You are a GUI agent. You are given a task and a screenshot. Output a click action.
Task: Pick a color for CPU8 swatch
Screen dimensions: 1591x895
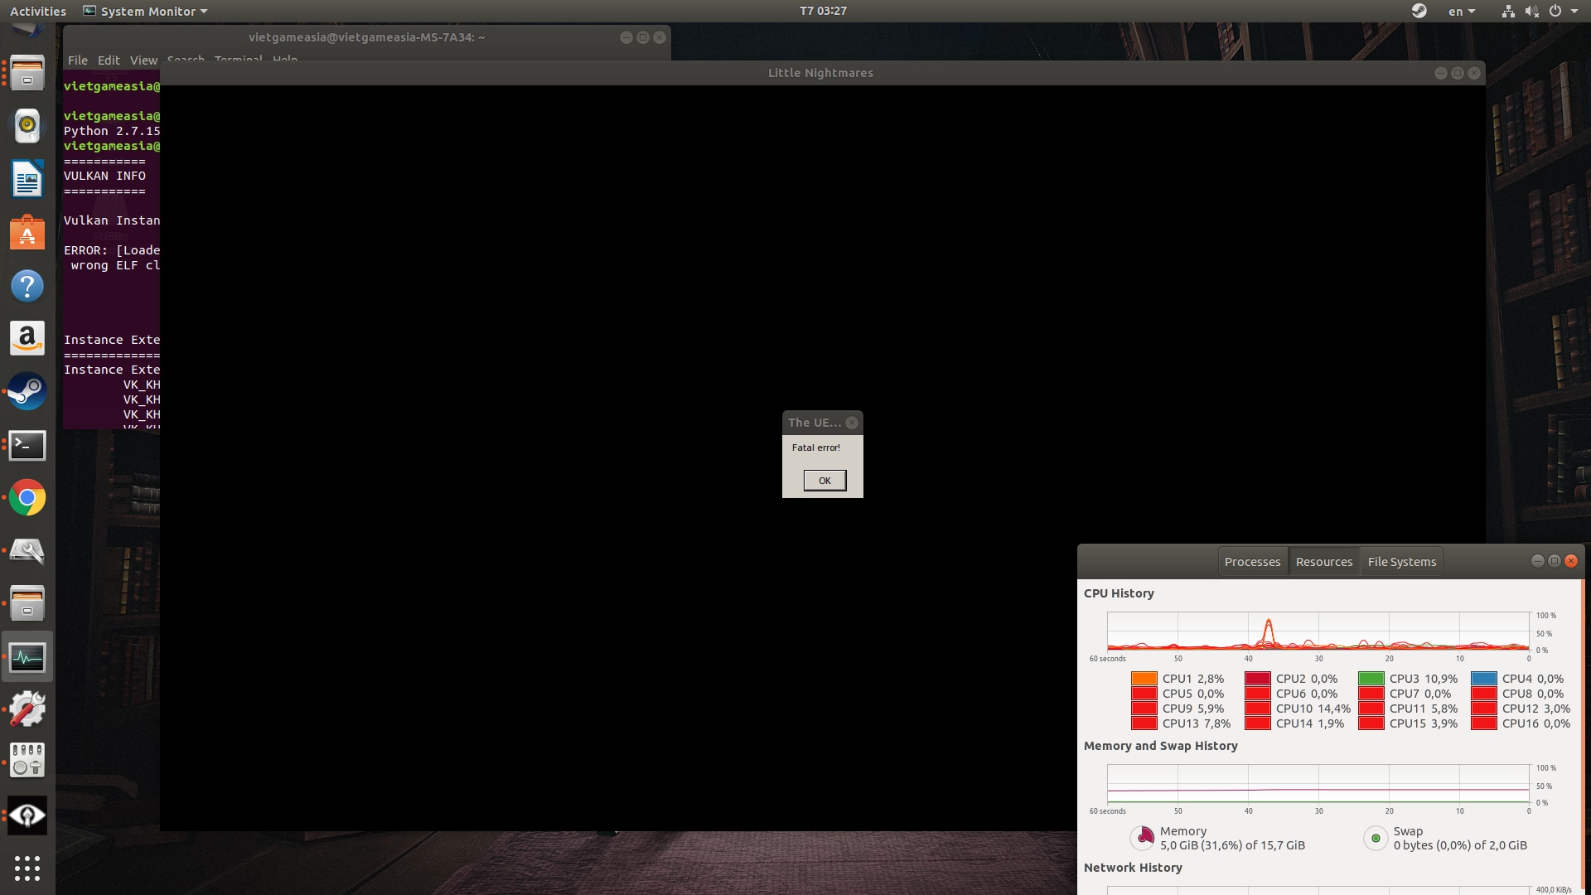pyautogui.click(x=1484, y=694)
